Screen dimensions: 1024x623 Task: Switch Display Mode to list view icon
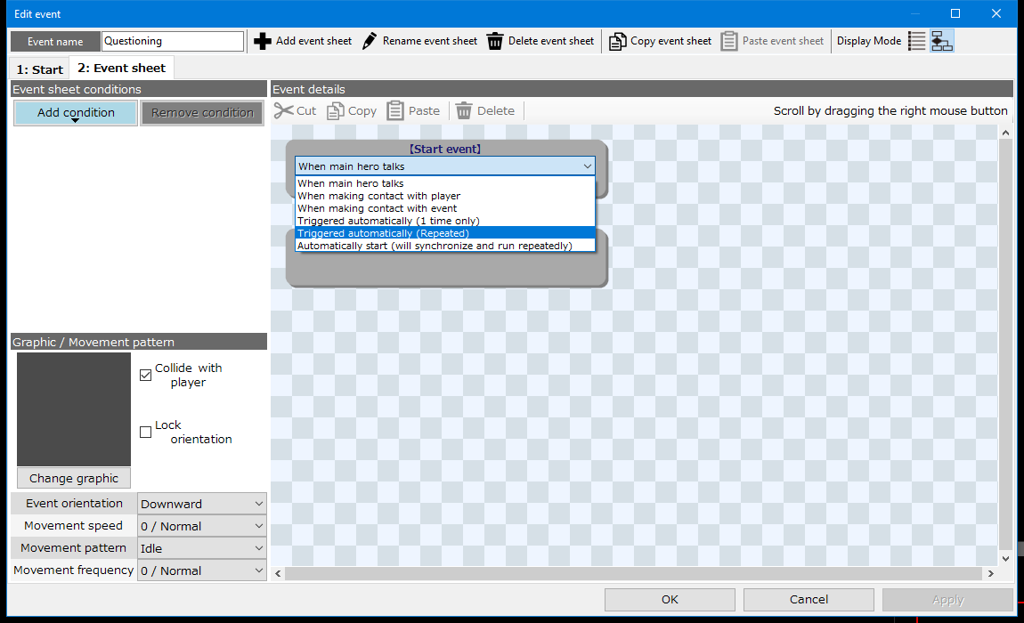pyautogui.click(x=917, y=41)
